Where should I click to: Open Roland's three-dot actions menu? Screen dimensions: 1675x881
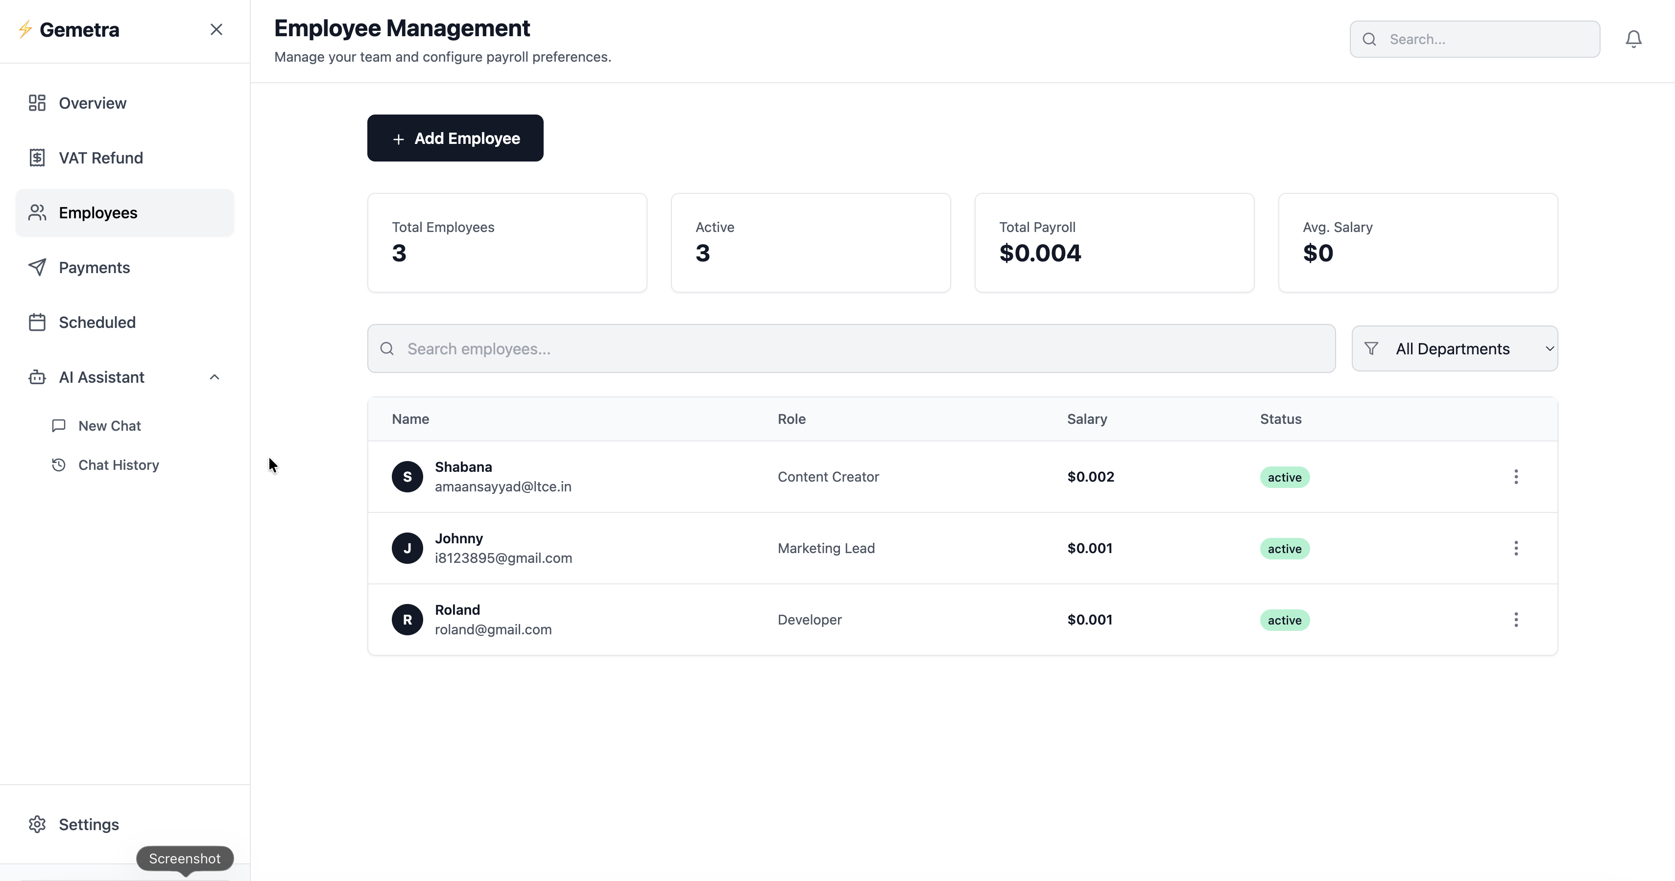click(x=1515, y=620)
